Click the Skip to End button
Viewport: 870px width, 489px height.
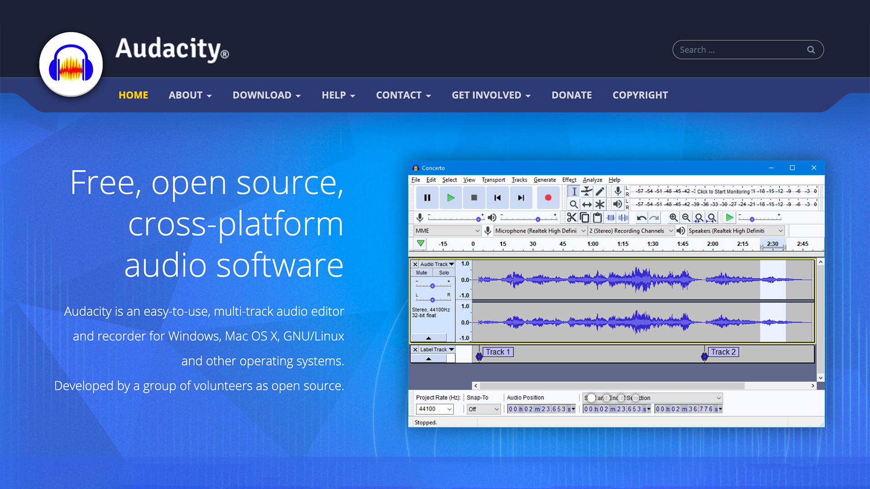521,198
